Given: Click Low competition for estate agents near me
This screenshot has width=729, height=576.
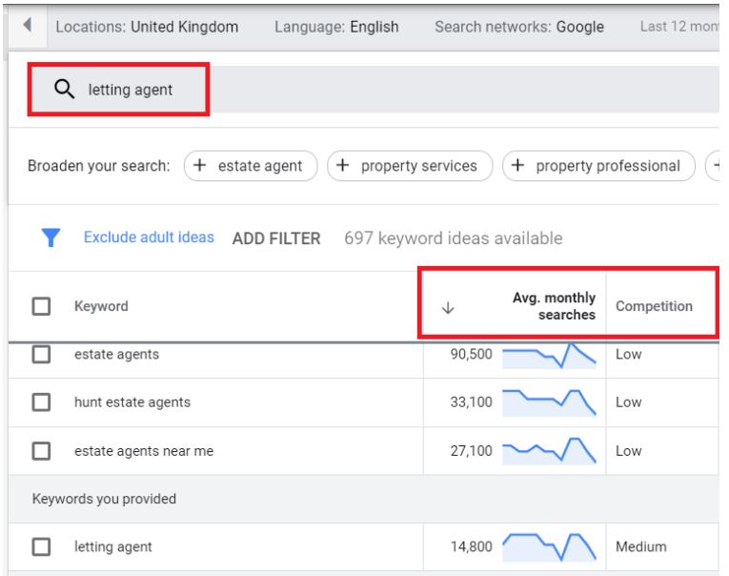Looking at the screenshot, I should [x=629, y=451].
